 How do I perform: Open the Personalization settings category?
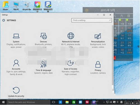(x=98, y=40)
